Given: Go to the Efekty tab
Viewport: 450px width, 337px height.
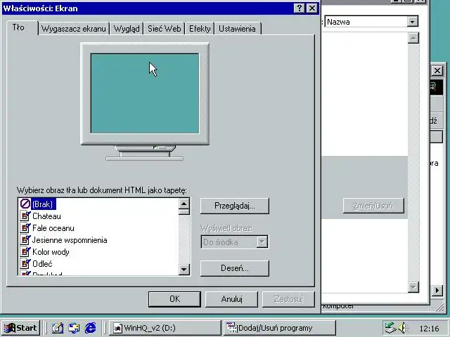Looking at the screenshot, I should click(x=200, y=29).
